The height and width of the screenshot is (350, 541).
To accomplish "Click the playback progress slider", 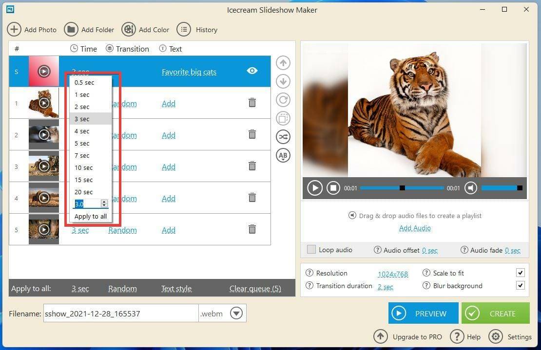I will 402,188.
